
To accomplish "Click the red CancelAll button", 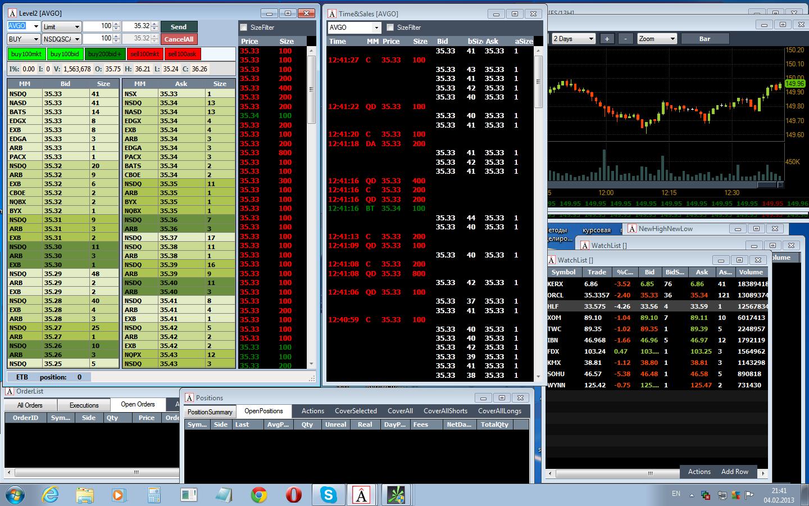I will pyautogui.click(x=179, y=39).
